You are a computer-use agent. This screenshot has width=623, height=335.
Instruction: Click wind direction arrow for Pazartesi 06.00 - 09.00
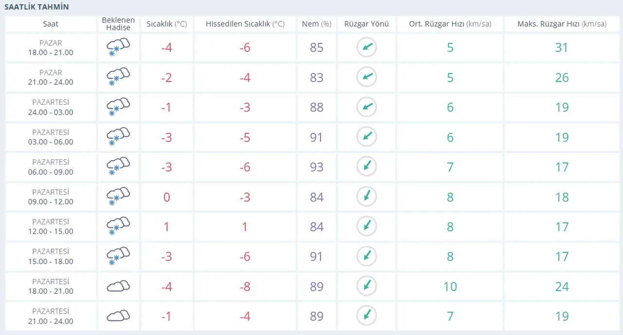[x=366, y=167]
